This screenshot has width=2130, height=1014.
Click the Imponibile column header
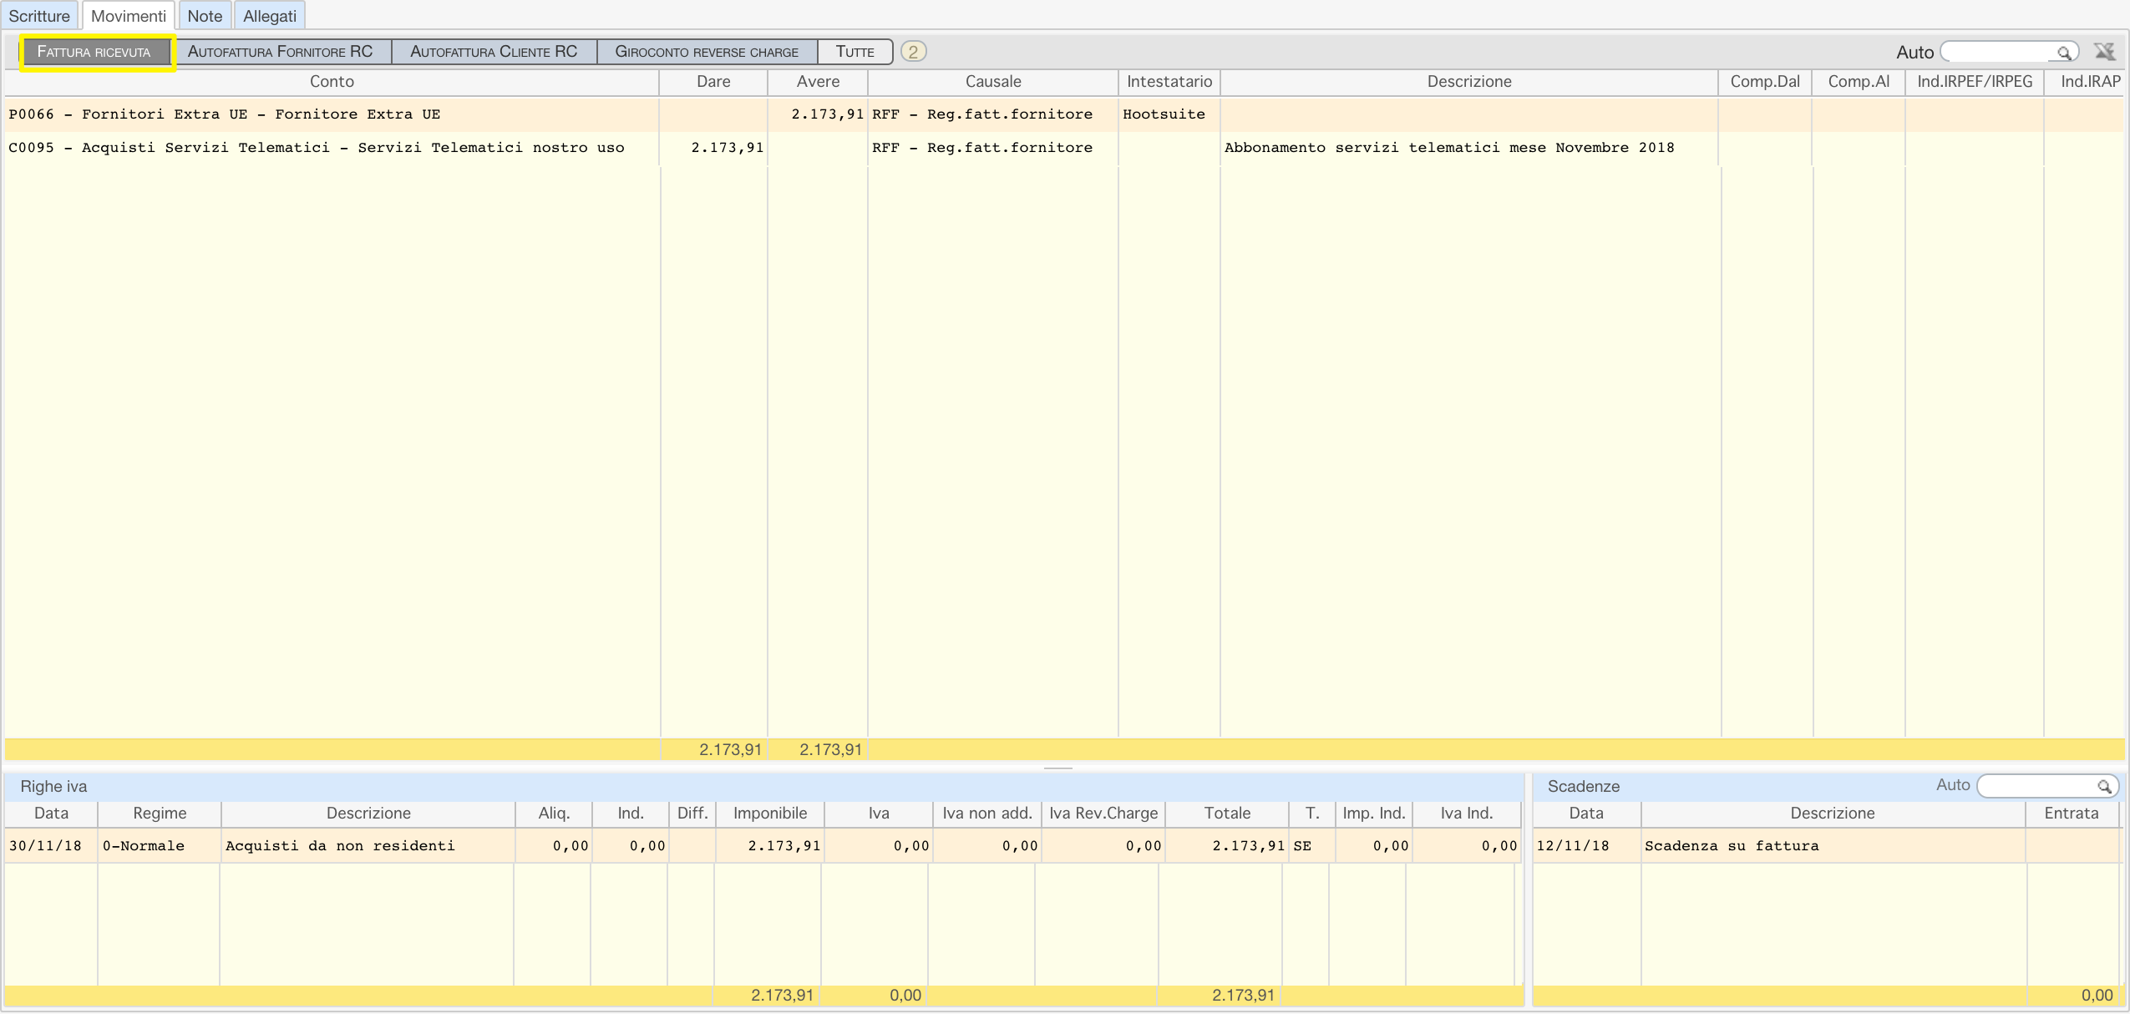770,814
